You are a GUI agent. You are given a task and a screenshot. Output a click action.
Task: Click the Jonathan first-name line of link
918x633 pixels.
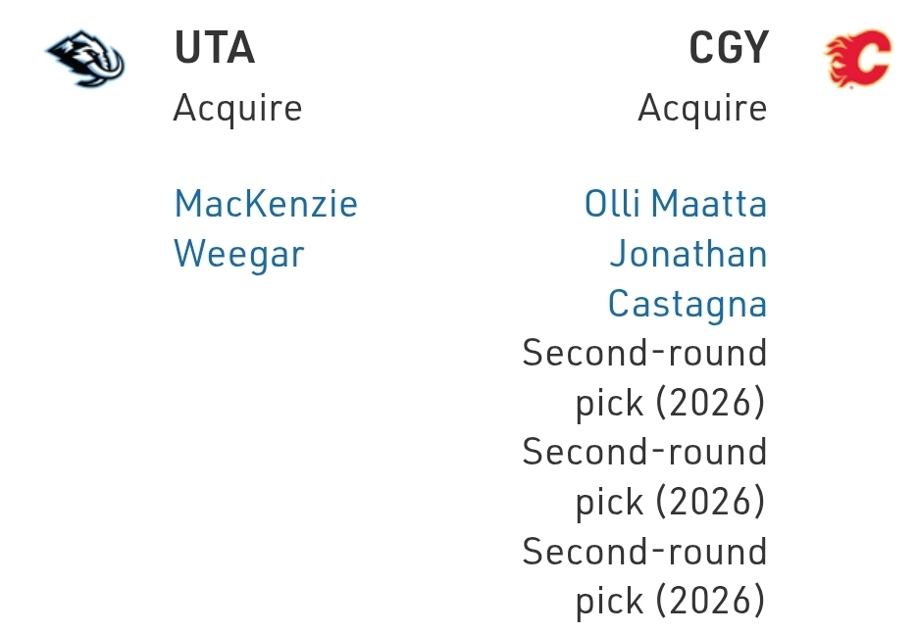click(x=688, y=255)
